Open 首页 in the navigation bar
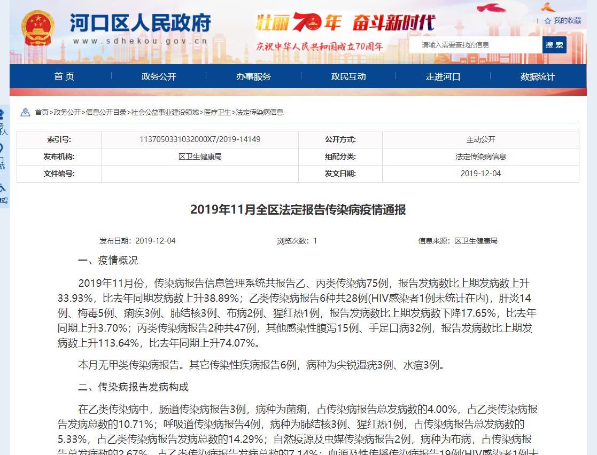 tap(64, 76)
